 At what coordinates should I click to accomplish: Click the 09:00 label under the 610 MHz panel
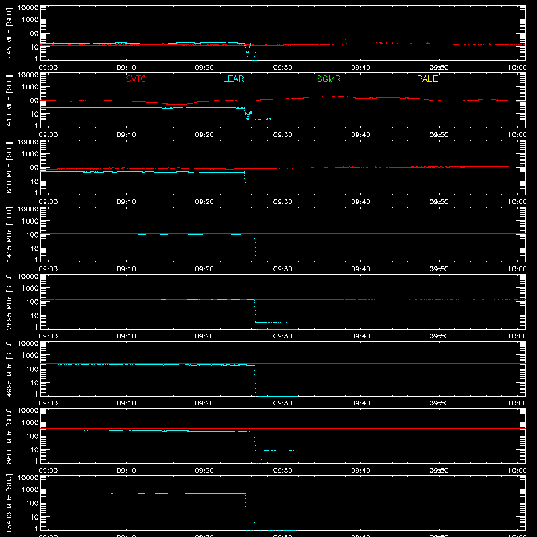pos(48,202)
